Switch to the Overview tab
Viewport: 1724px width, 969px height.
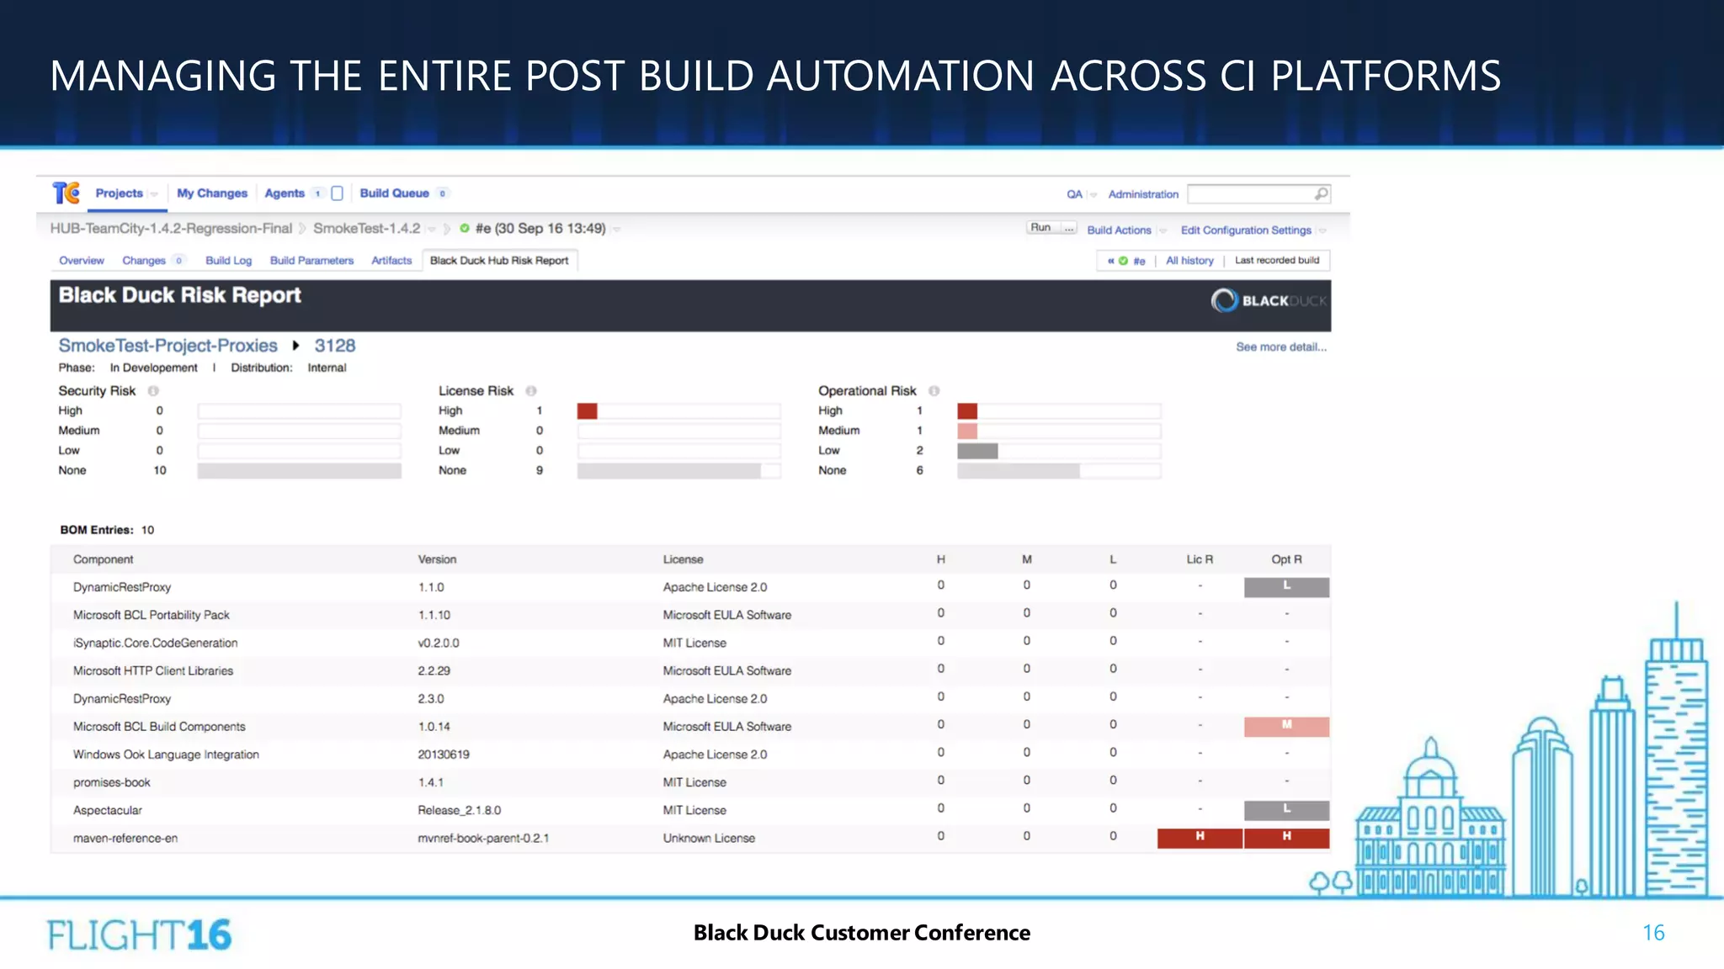[x=82, y=261]
